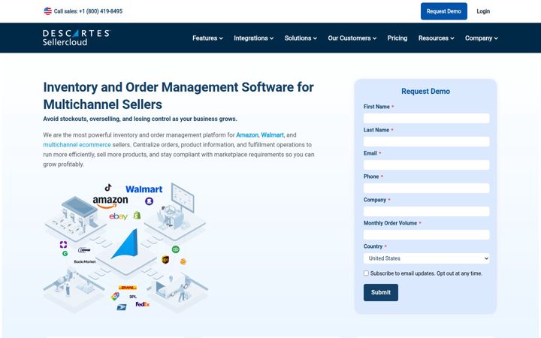Click the BackMarket logo
The height and width of the screenshot is (338, 541).
point(85,262)
